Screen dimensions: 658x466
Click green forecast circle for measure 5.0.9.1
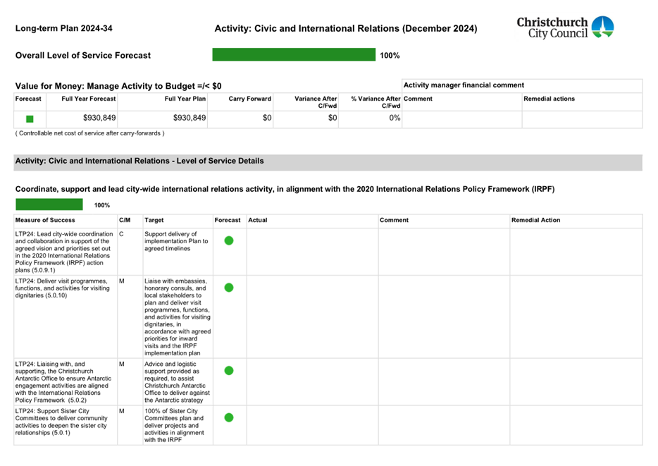click(x=228, y=240)
